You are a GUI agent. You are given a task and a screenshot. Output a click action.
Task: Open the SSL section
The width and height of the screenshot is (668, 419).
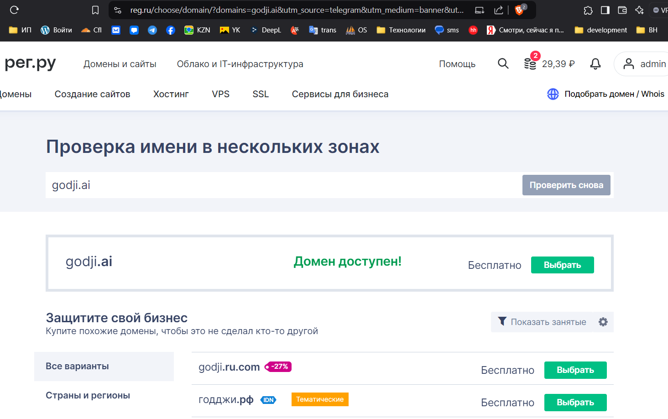click(261, 94)
